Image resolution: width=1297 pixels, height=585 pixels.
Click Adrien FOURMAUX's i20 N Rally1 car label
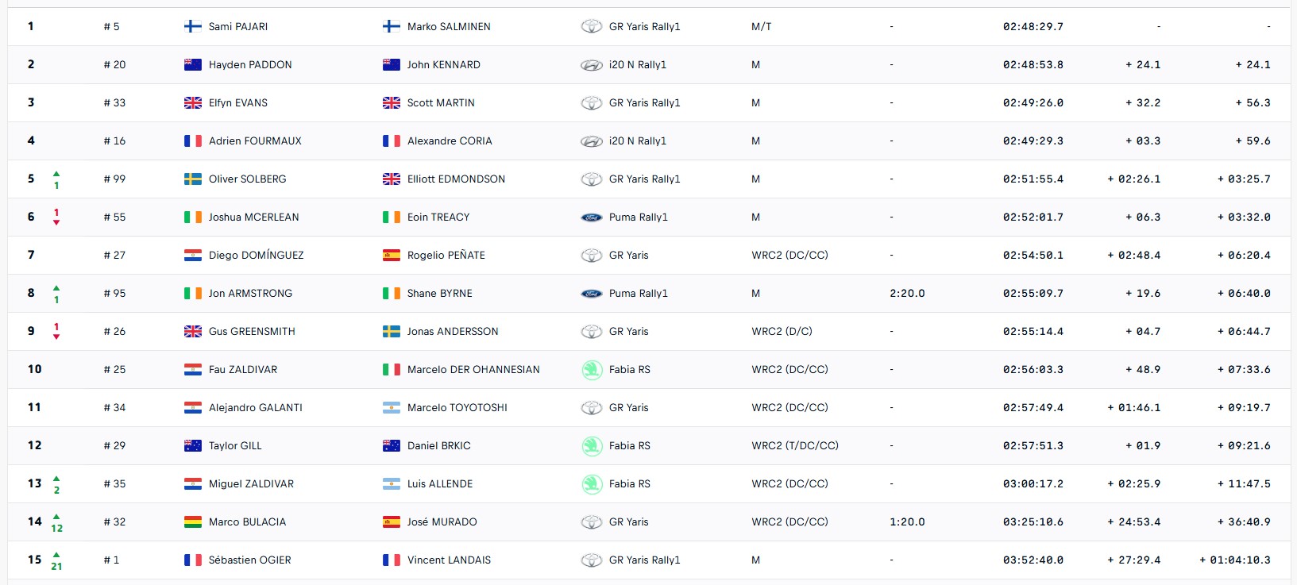[638, 141]
